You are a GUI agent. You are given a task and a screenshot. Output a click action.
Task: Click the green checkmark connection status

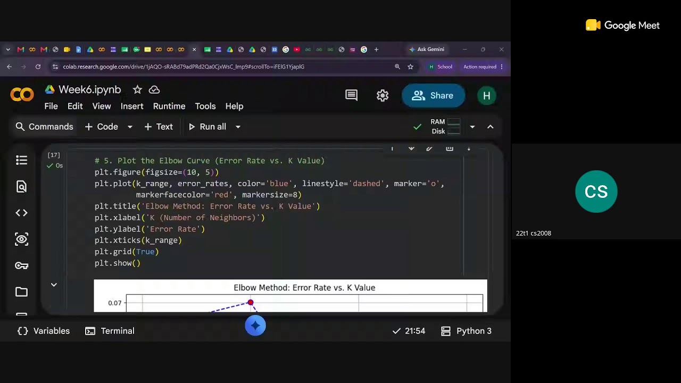click(x=418, y=127)
